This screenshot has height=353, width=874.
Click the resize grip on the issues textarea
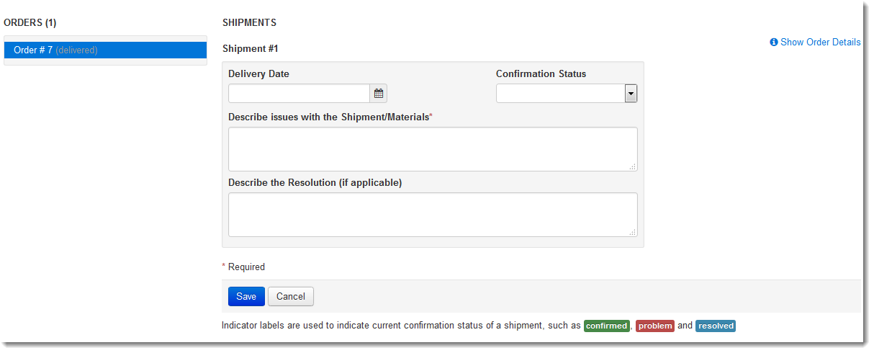pyautogui.click(x=632, y=166)
